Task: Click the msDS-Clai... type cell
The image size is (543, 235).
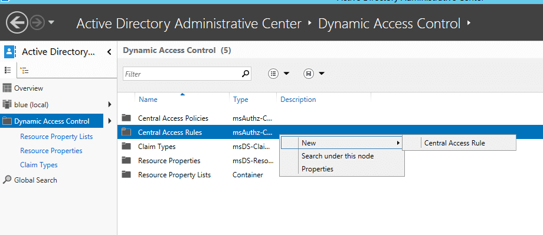Action: tap(251, 147)
